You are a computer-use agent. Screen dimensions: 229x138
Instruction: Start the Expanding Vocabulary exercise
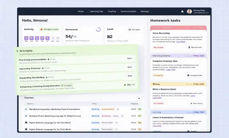(x=130, y=76)
